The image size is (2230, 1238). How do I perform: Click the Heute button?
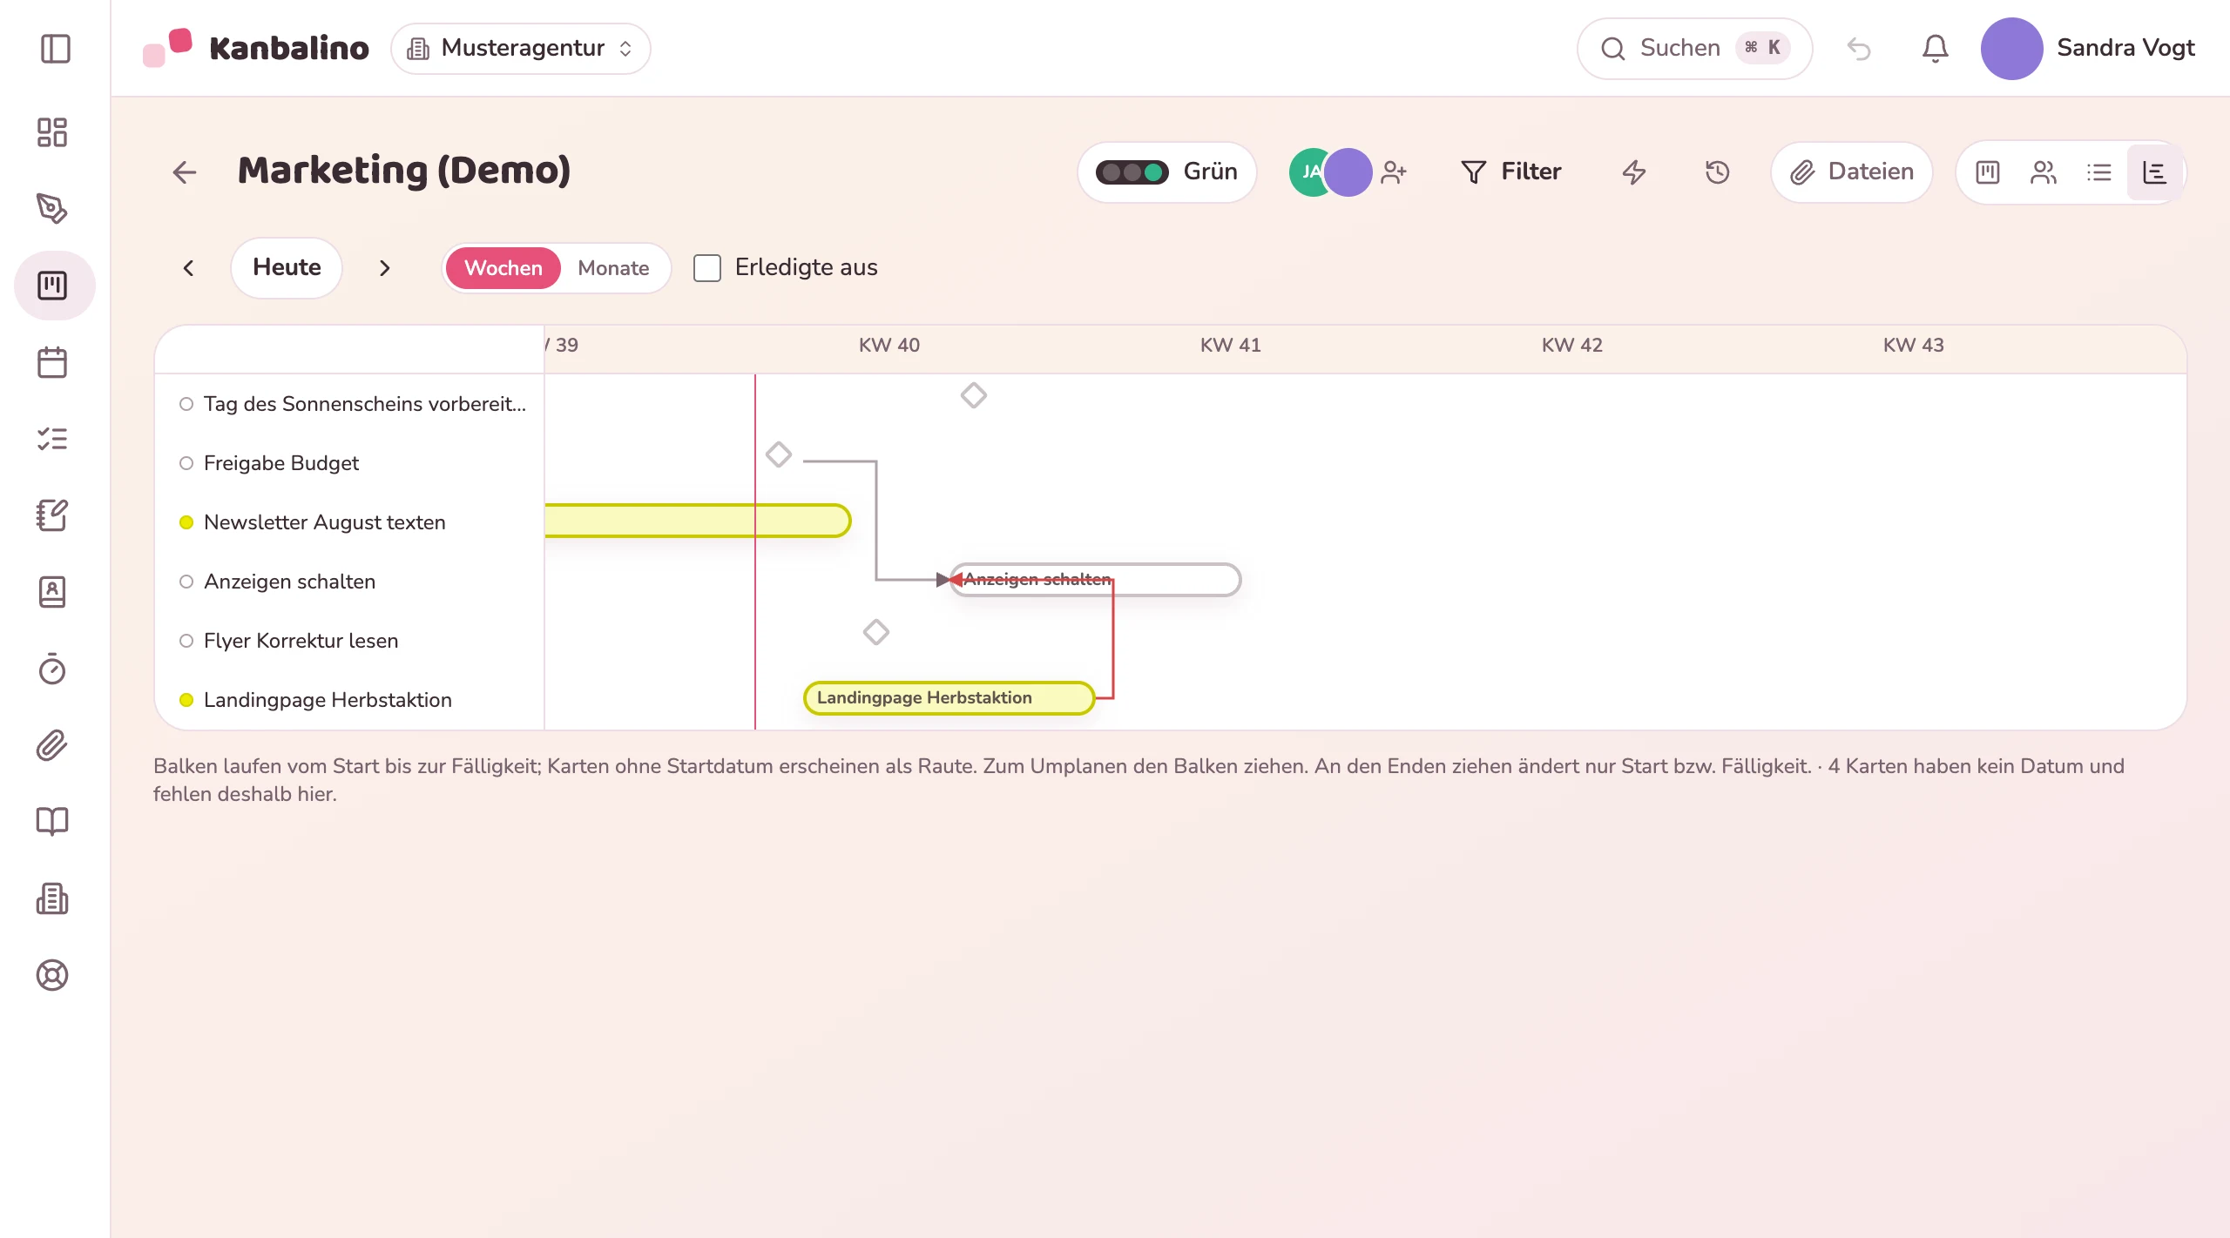[x=287, y=268]
